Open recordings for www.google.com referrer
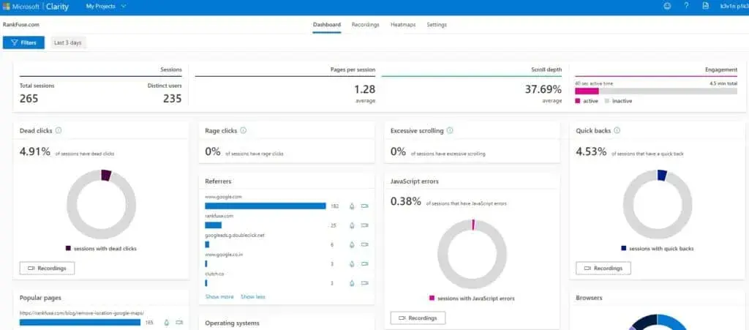 [365, 206]
